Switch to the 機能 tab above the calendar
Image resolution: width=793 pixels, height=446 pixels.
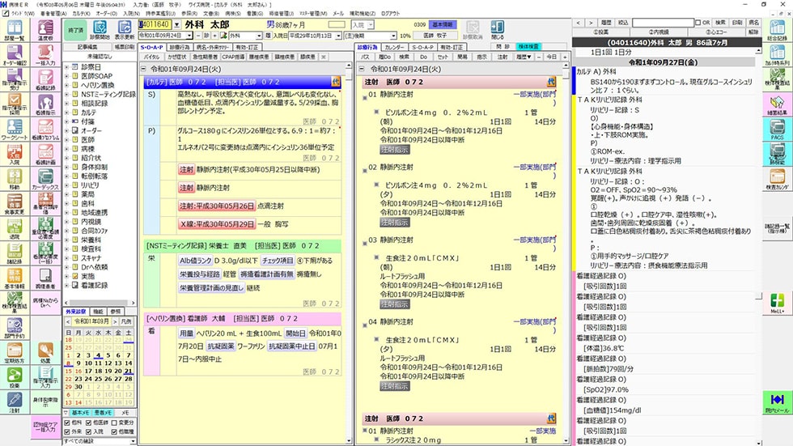pos(98,312)
